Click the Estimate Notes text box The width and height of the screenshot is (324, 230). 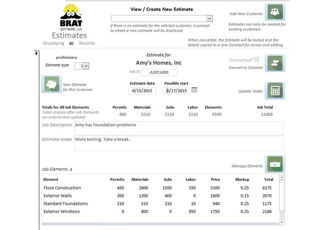click(179, 143)
